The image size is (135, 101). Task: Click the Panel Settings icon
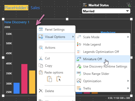pos(41,30)
